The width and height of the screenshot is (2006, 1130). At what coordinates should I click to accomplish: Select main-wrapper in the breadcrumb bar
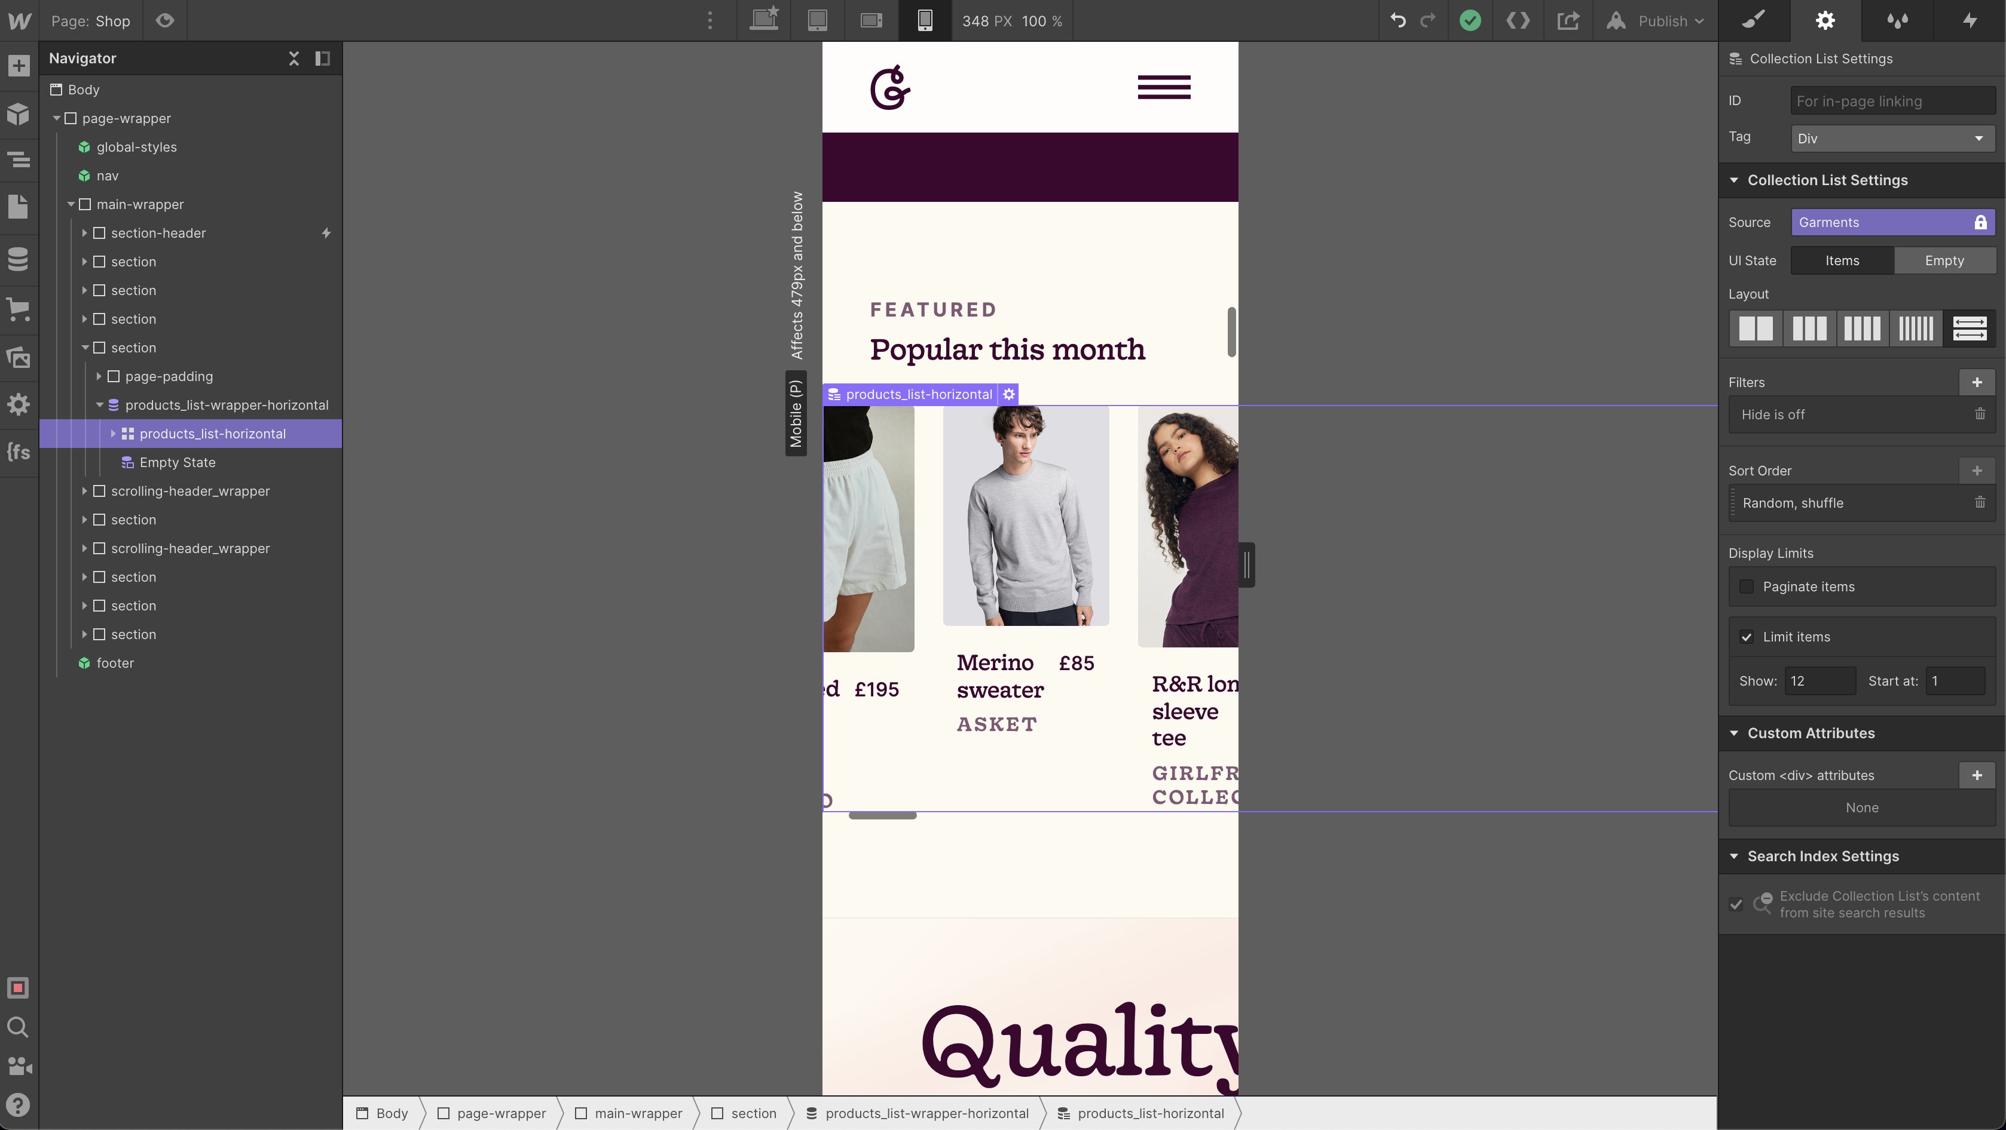[637, 1113]
